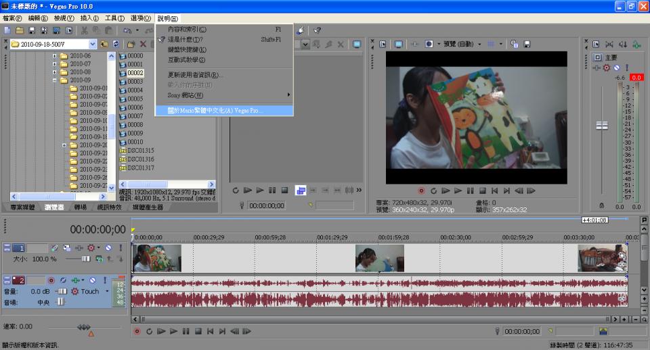Open the 2010-09-18-500V folder path dropdown
This screenshot has width=650, height=350.
click(92, 44)
